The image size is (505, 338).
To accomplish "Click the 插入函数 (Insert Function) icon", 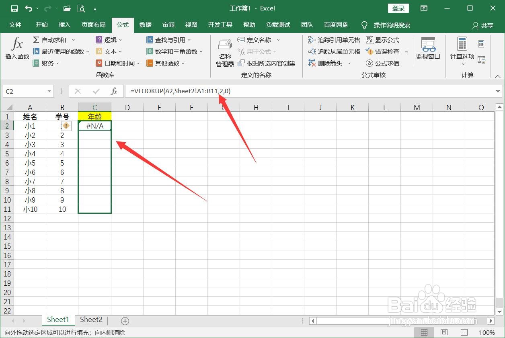I will tap(16, 49).
